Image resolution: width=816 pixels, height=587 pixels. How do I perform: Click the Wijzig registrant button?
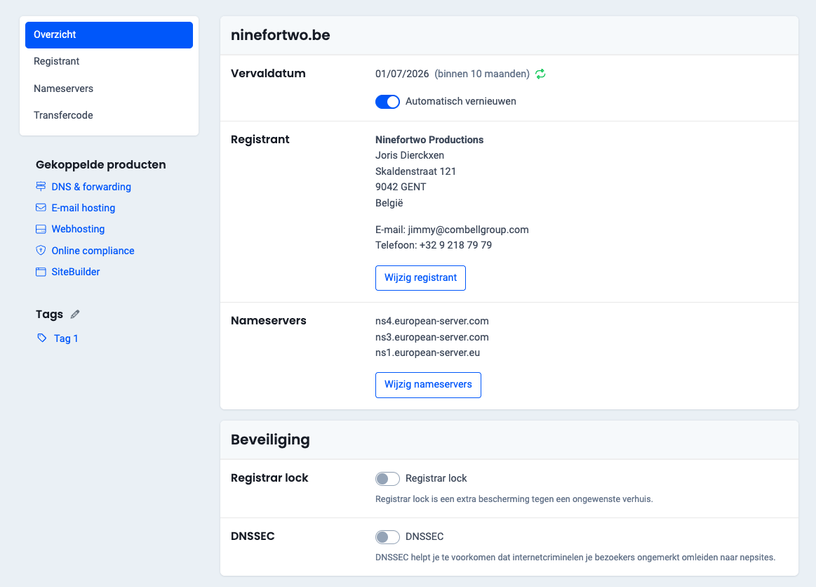coord(420,277)
